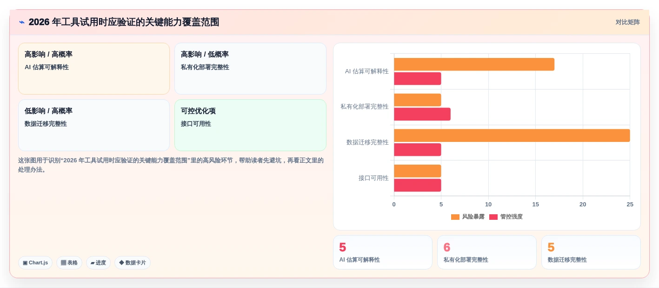Toggle the 风险暴露 legend item
Screen dimensions: 659x288
click(468, 217)
